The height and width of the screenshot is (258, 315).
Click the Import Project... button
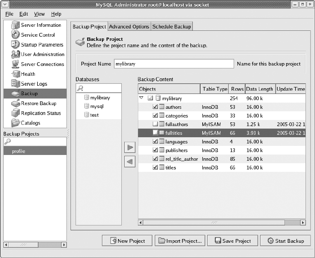click(180, 241)
